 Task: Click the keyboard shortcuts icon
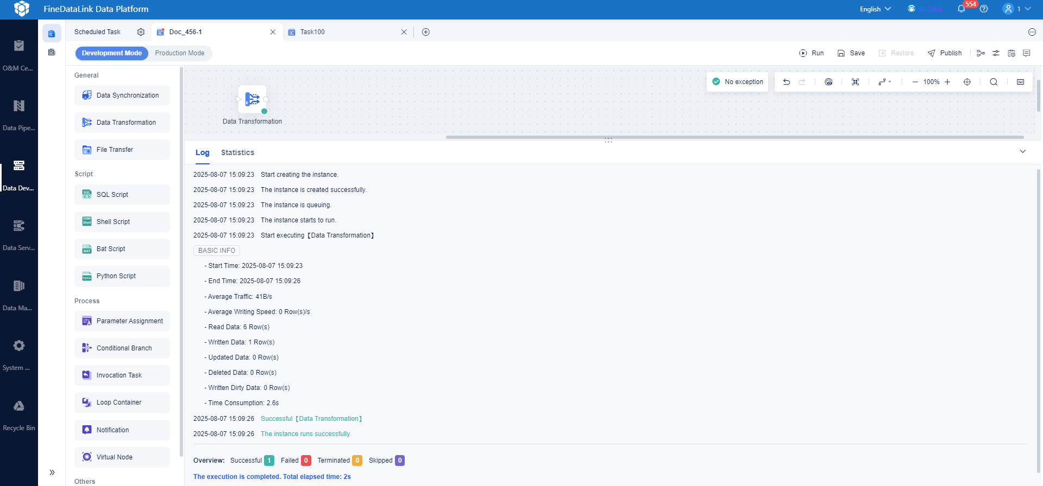click(1020, 82)
